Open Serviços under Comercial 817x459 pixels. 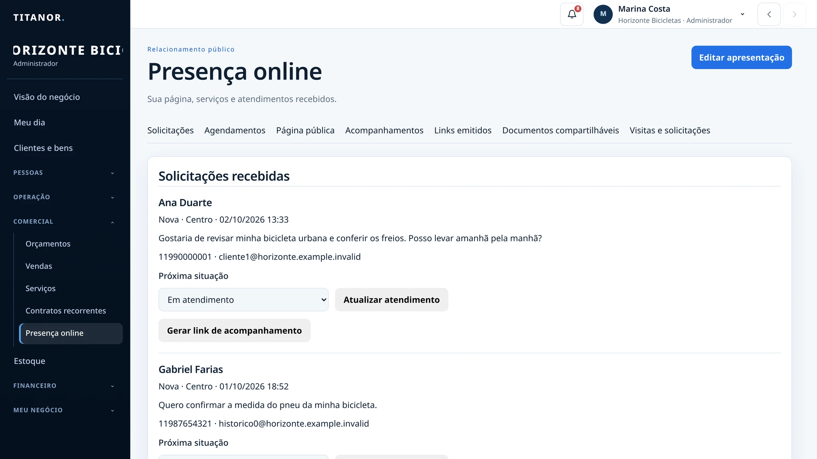71,288
